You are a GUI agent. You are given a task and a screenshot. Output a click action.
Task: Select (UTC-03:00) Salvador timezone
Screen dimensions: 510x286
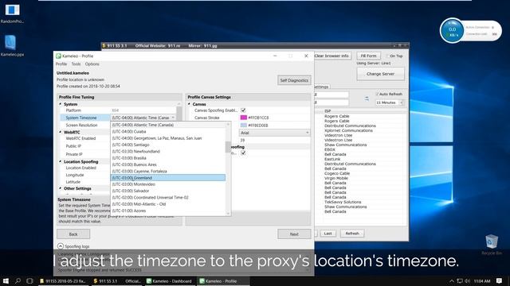click(x=168, y=191)
